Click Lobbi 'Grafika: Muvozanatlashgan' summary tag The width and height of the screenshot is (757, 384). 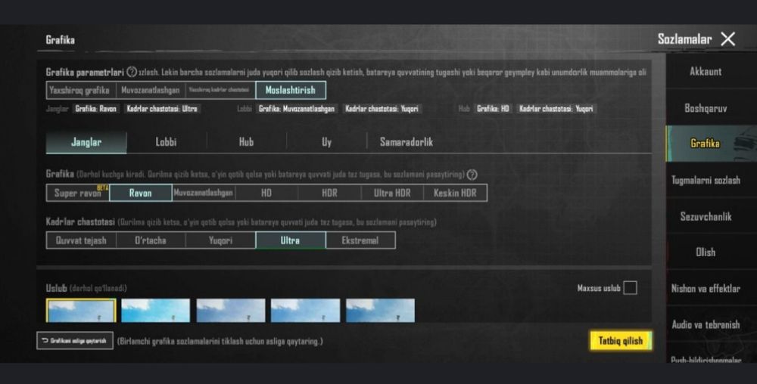[297, 109]
